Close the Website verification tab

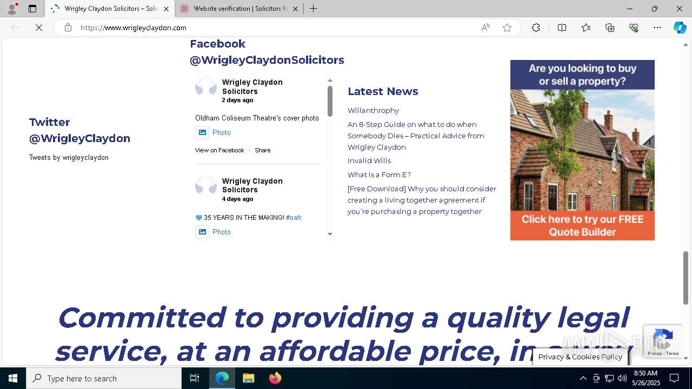click(295, 9)
